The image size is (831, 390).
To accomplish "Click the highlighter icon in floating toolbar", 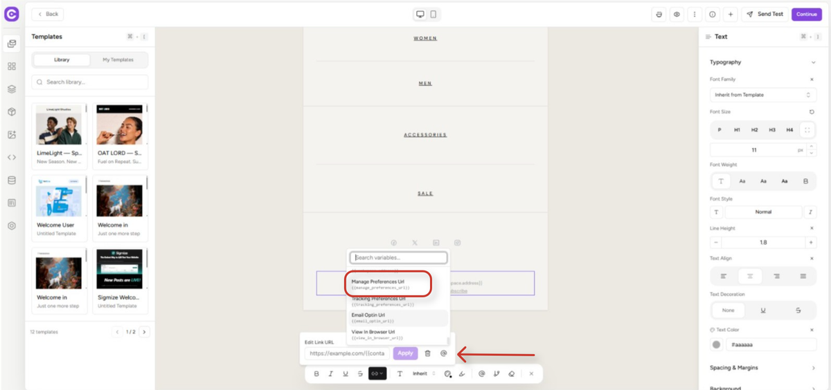I will click(462, 373).
